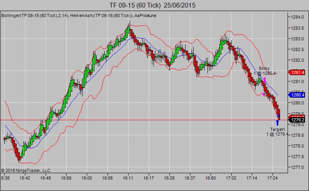Click the 1282.0 price axis label

coord(297,60)
